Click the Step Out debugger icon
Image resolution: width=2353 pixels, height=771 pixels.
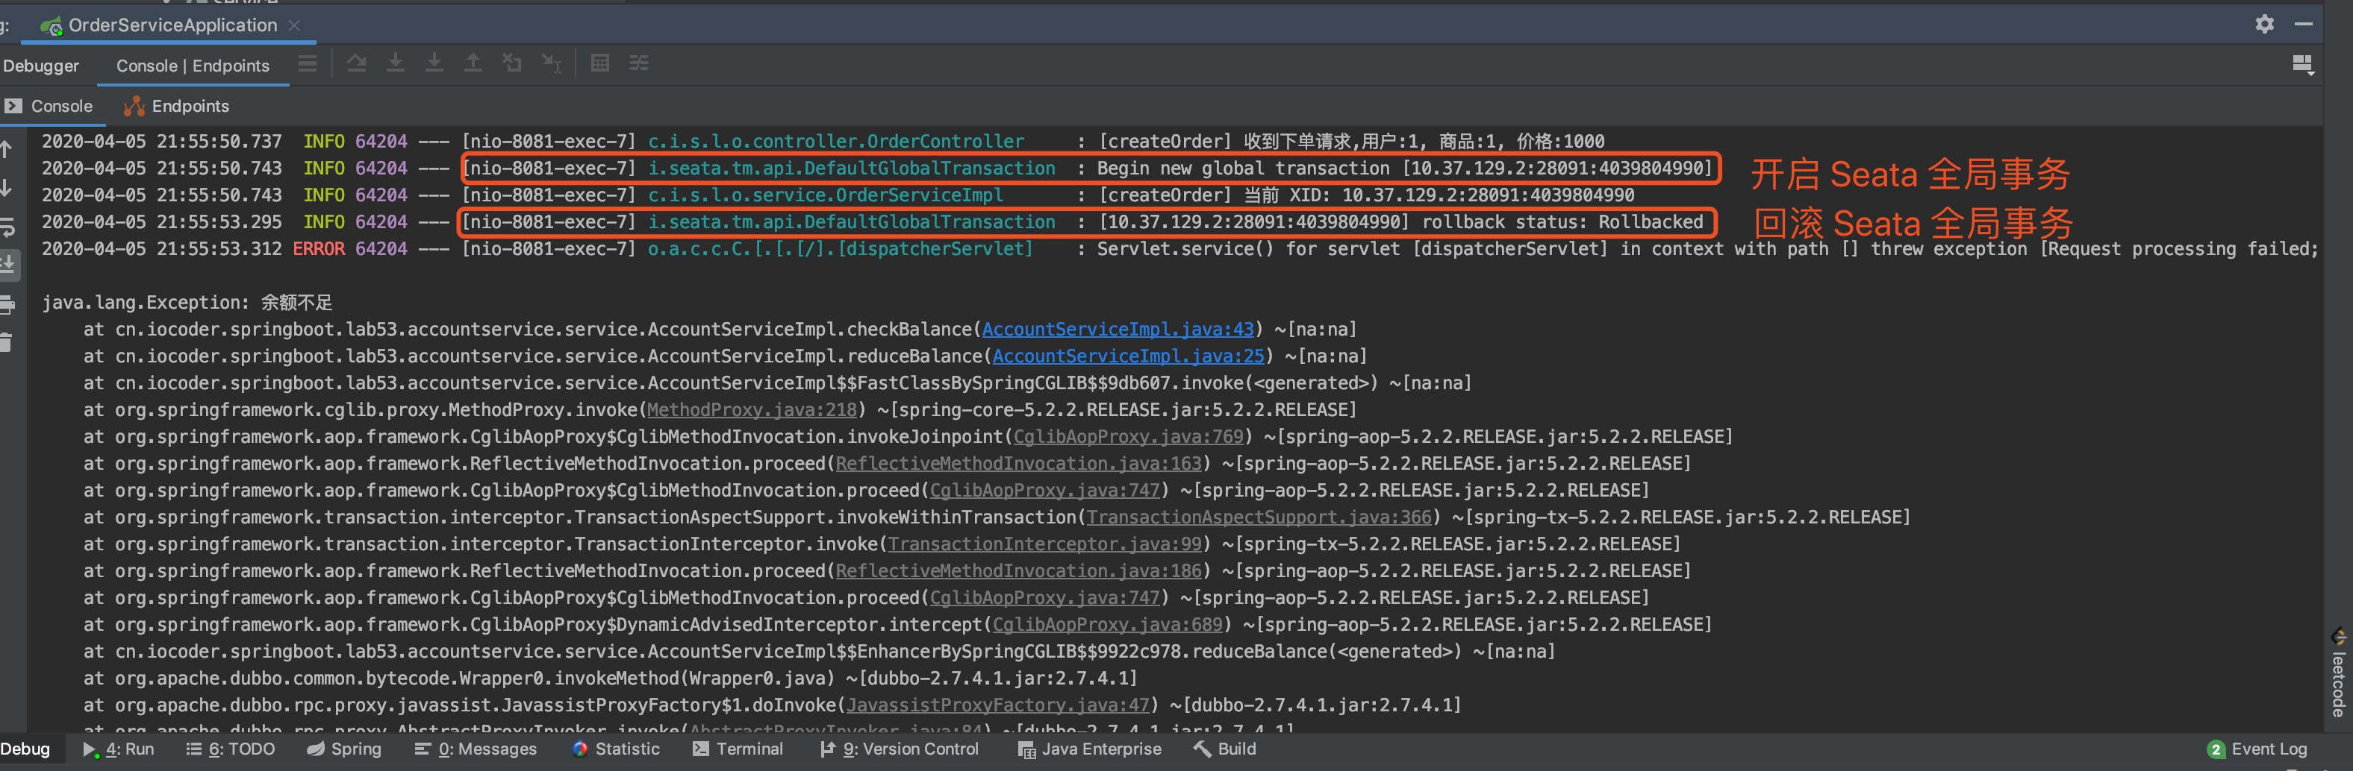pyautogui.click(x=473, y=64)
